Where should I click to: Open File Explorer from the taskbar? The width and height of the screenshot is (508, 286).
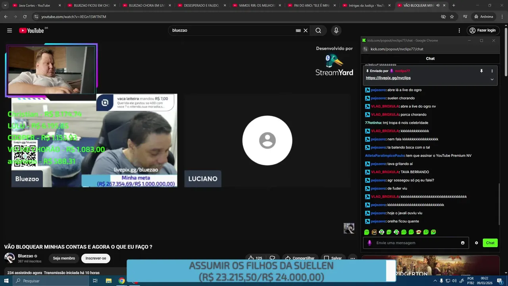[x=109, y=281]
